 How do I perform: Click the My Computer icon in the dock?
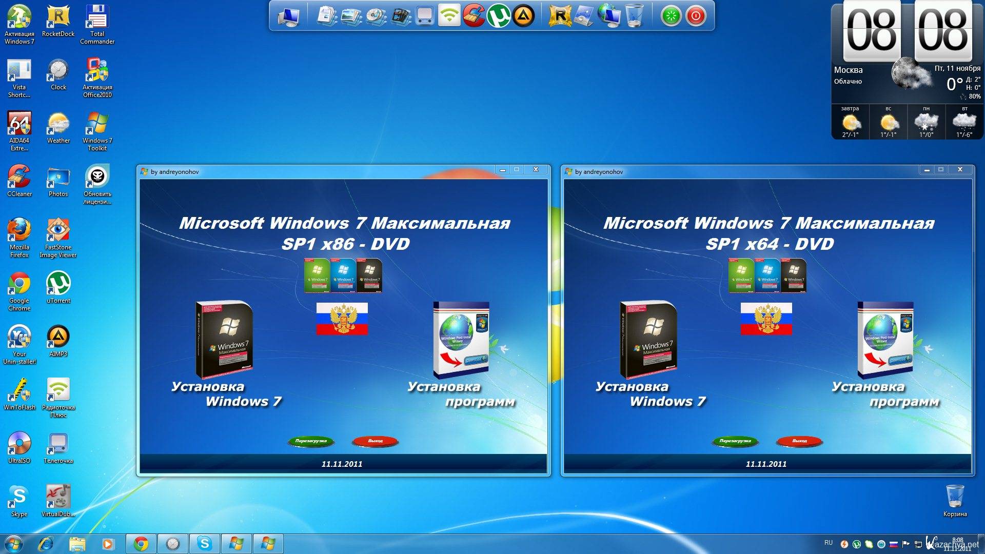coord(288,16)
